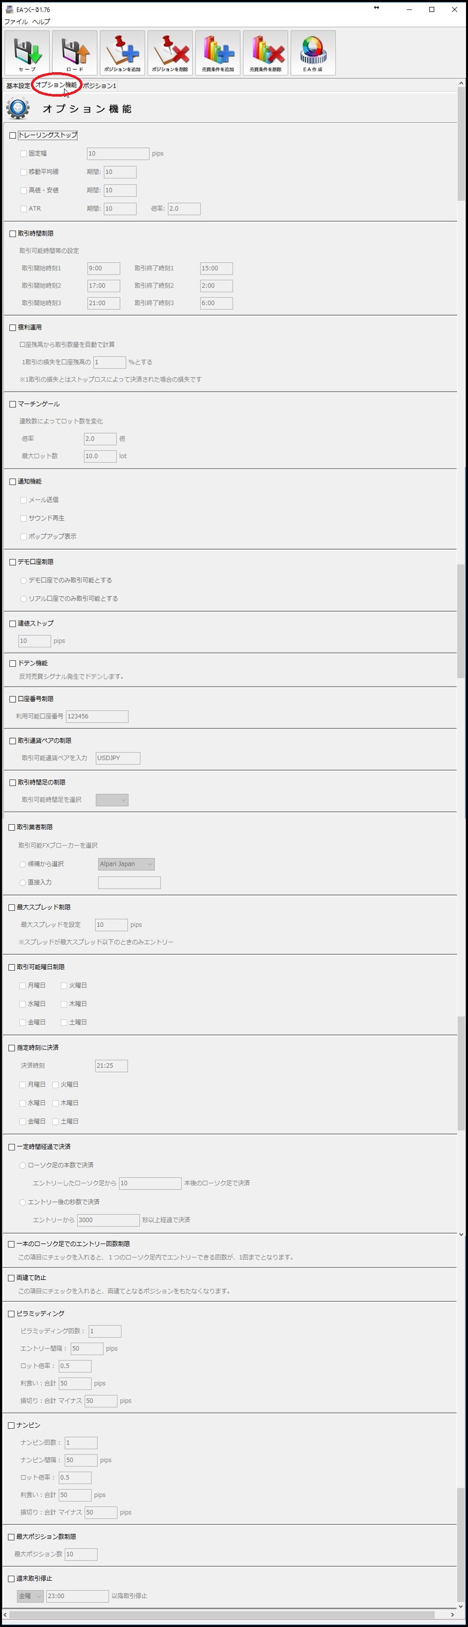This screenshot has width=468, height=1627.
Task: Enable 指定時刻に決済 checkbox
Action: tap(11, 1048)
